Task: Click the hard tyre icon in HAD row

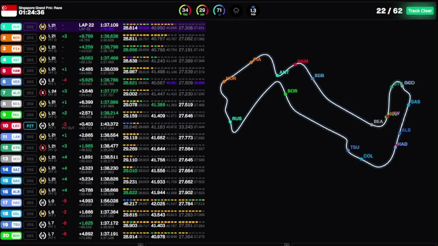Action: [x=43, y=203]
